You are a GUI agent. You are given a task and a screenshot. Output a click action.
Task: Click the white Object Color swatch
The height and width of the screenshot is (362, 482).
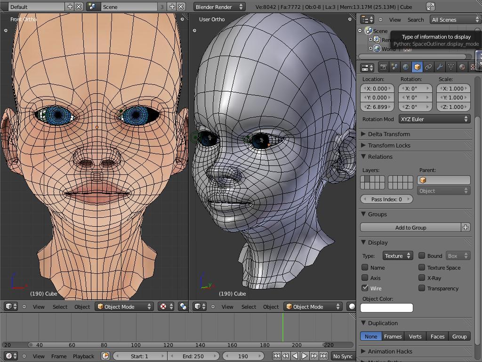[386, 308]
